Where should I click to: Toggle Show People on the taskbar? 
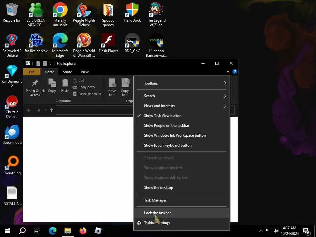point(181,126)
